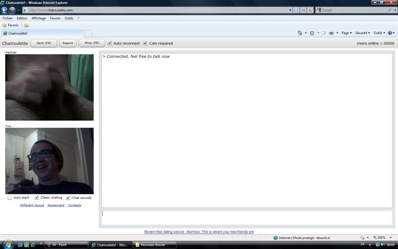Open the Favoris star button on favorites bar
The width and height of the screenshot is (398, 249).
tap(10, 25)
